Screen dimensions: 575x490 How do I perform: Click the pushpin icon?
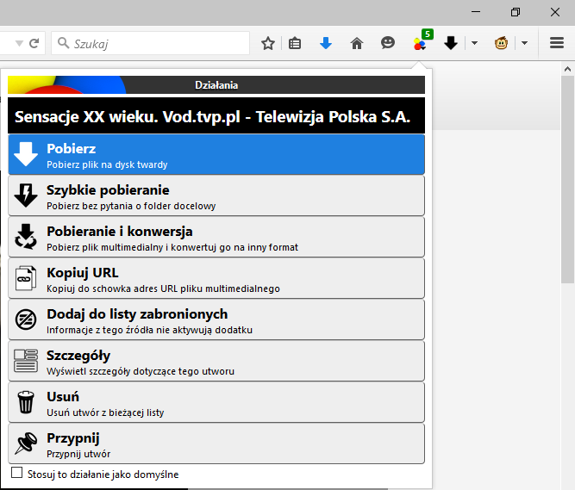point(26,443)
